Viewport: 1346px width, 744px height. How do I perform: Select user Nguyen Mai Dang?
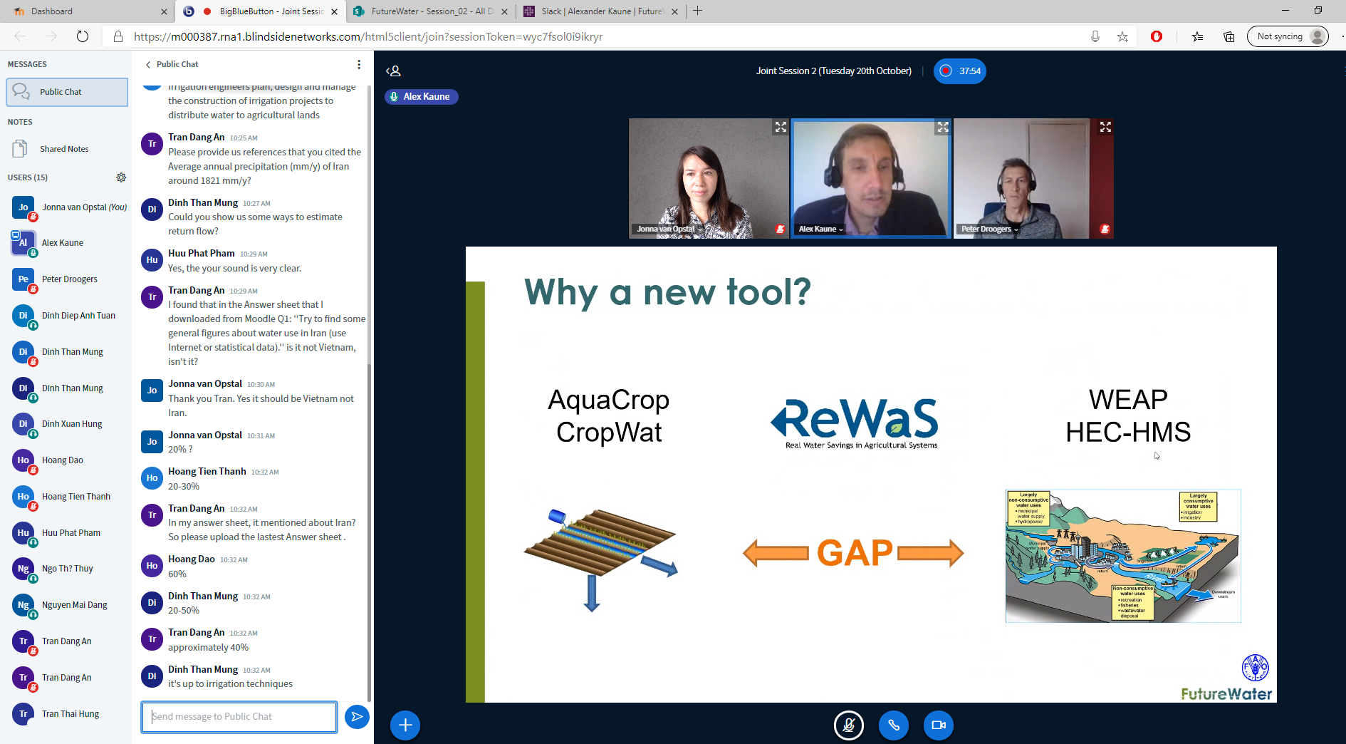pos(66,605)
